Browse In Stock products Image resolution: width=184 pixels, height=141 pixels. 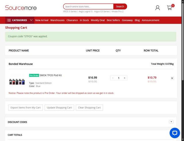[x=84, y=20]
